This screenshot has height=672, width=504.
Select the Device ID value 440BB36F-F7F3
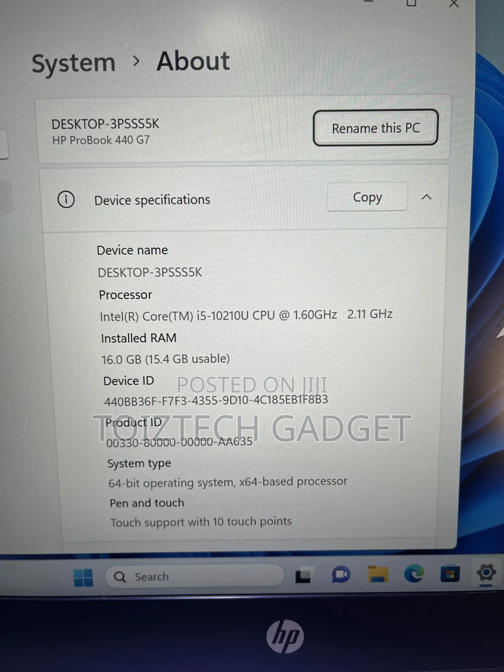pos(216,400)
